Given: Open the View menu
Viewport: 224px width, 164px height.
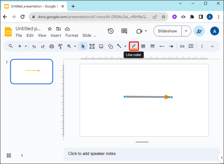Looking at the screenshot, I should click(x=42, y=35).
